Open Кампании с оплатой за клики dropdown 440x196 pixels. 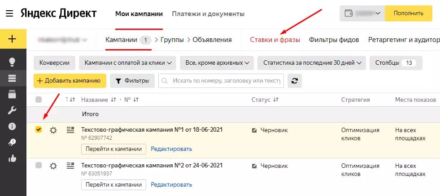(x=128, y=63)
